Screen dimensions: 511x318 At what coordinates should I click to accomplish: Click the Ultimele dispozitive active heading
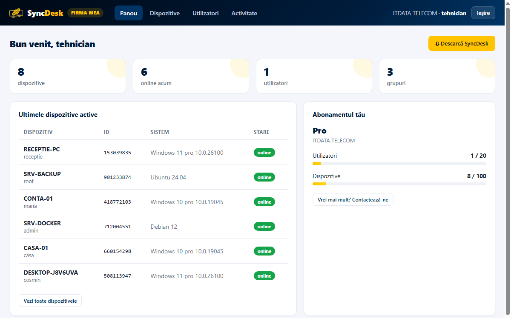point(58,115)
